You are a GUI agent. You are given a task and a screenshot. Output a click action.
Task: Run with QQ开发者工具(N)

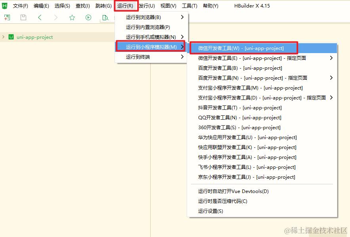tap(262, 118)
